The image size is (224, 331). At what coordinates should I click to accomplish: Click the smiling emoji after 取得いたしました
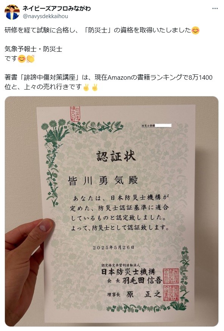pos(195,30)
